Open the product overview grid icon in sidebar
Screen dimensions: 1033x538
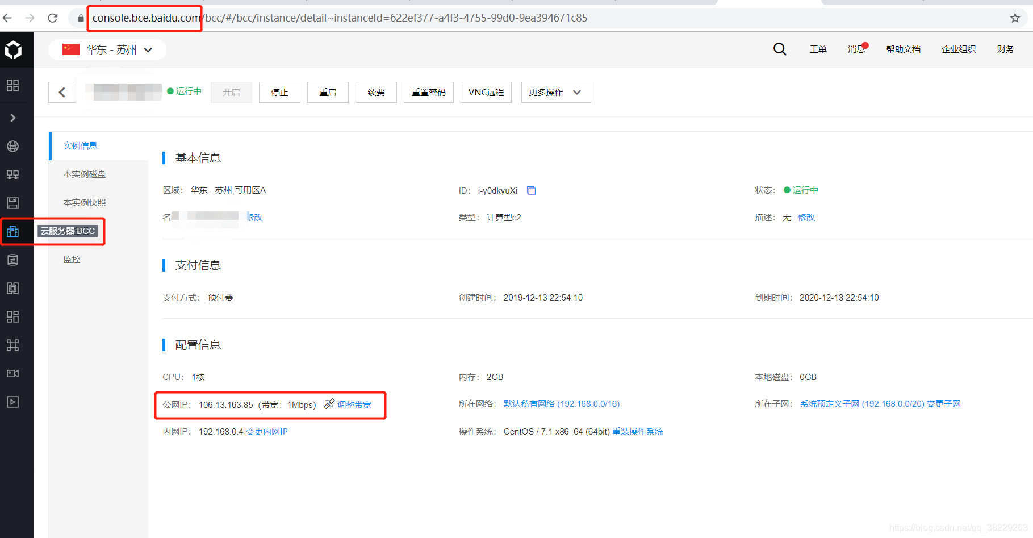point(12,86)
